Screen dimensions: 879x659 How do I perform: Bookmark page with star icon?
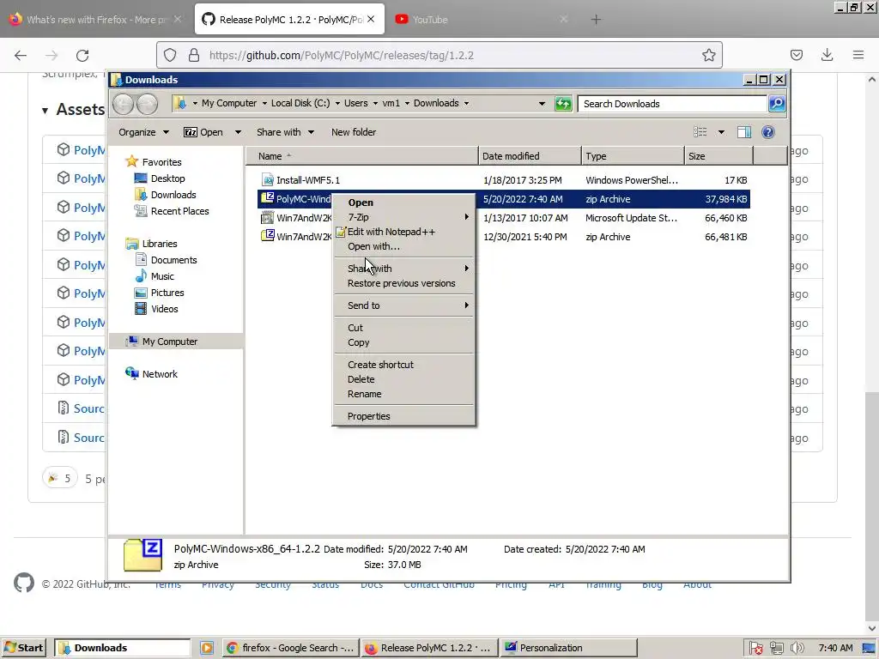pyautogui.click(x=708, y=55)
